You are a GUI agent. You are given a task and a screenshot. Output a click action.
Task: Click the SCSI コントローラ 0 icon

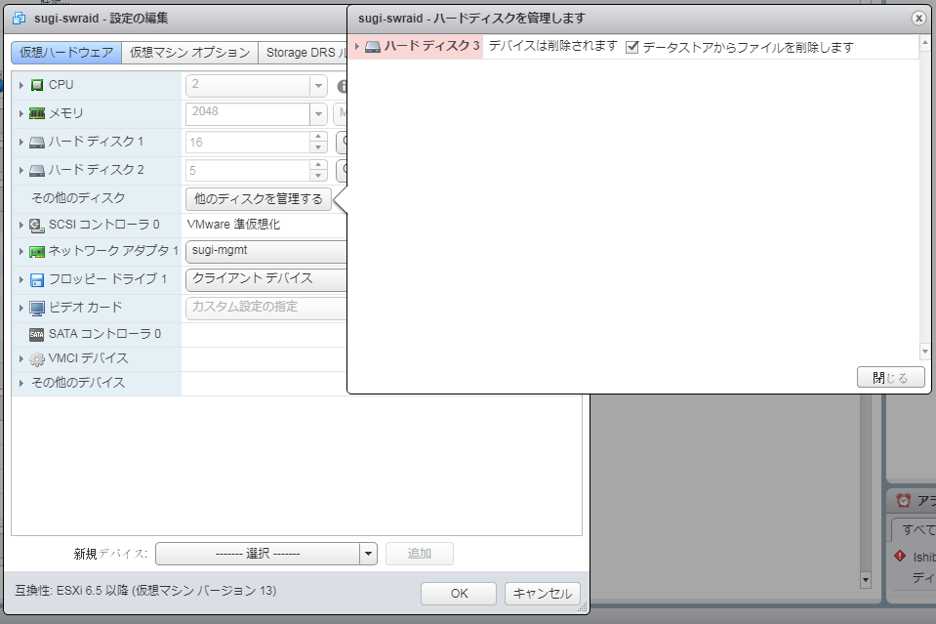coord(37,226)
